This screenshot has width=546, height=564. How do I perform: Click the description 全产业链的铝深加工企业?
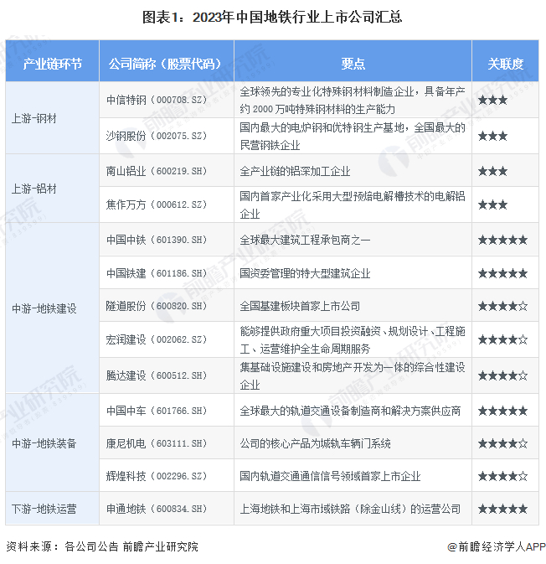(x=295, y=171)
